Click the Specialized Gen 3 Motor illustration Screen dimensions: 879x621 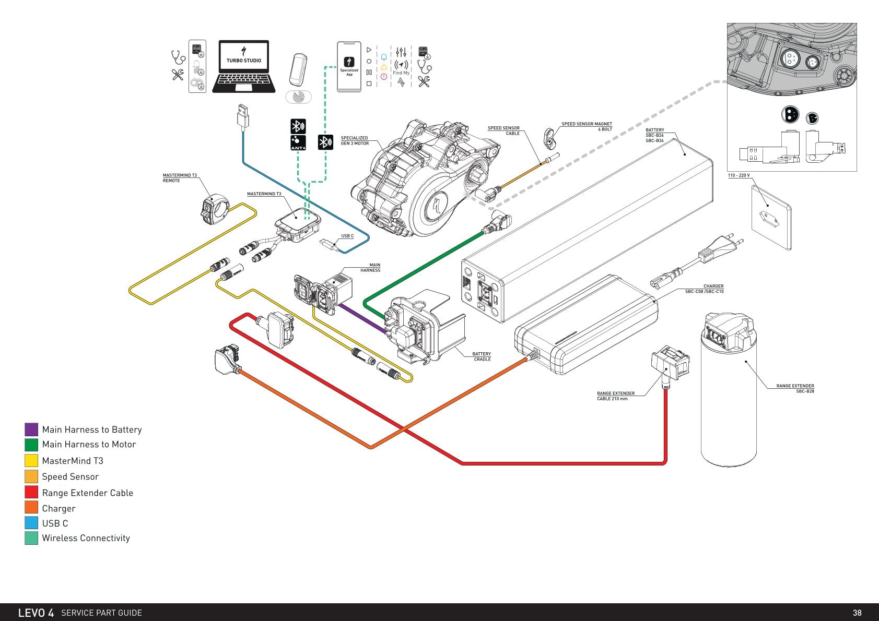point(426,177)
